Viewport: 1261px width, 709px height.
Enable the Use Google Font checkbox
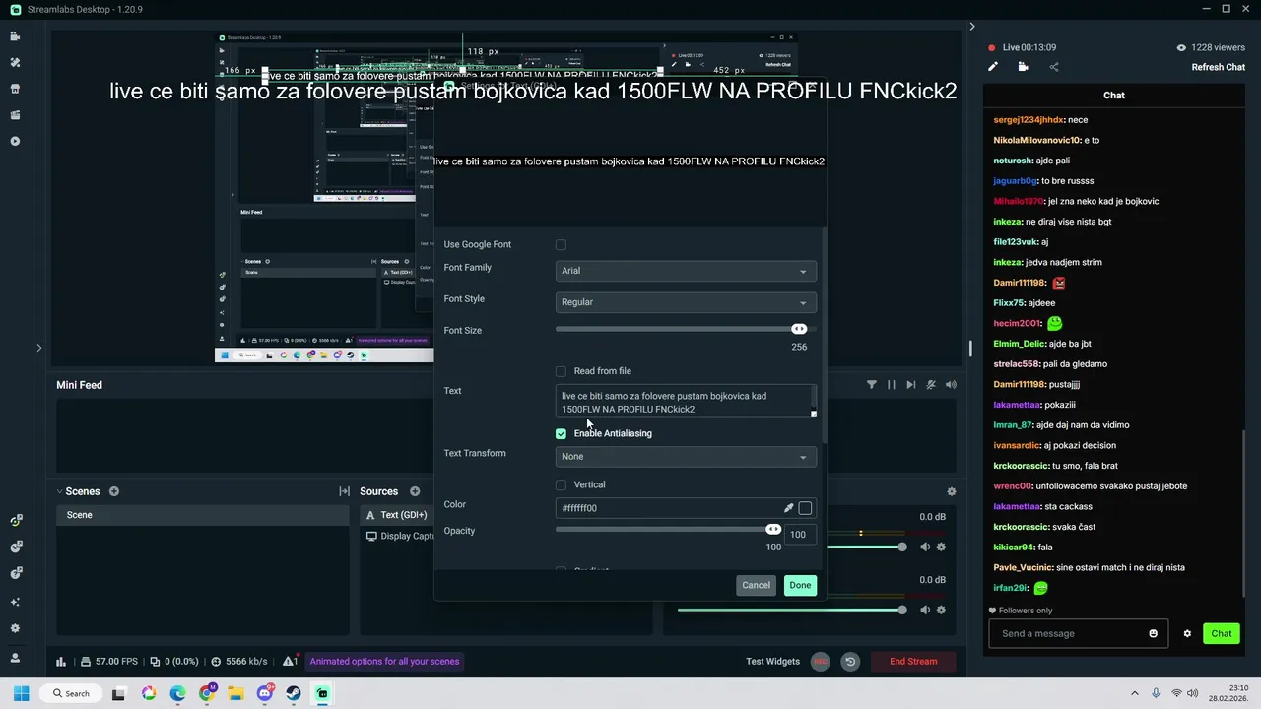point(561,244)
